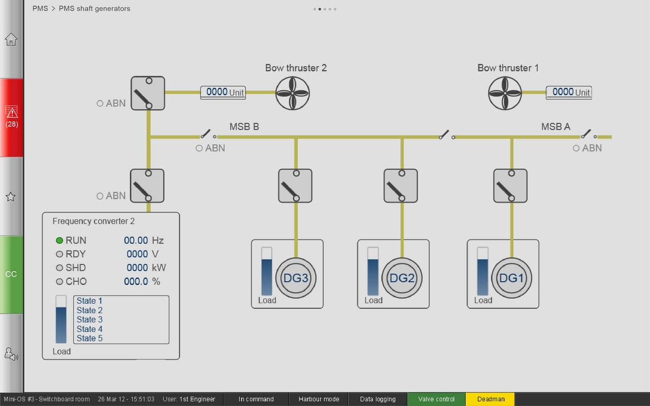
Task: Click the Data logging status button
Action: pyautogui.click(x=378, y=400)
